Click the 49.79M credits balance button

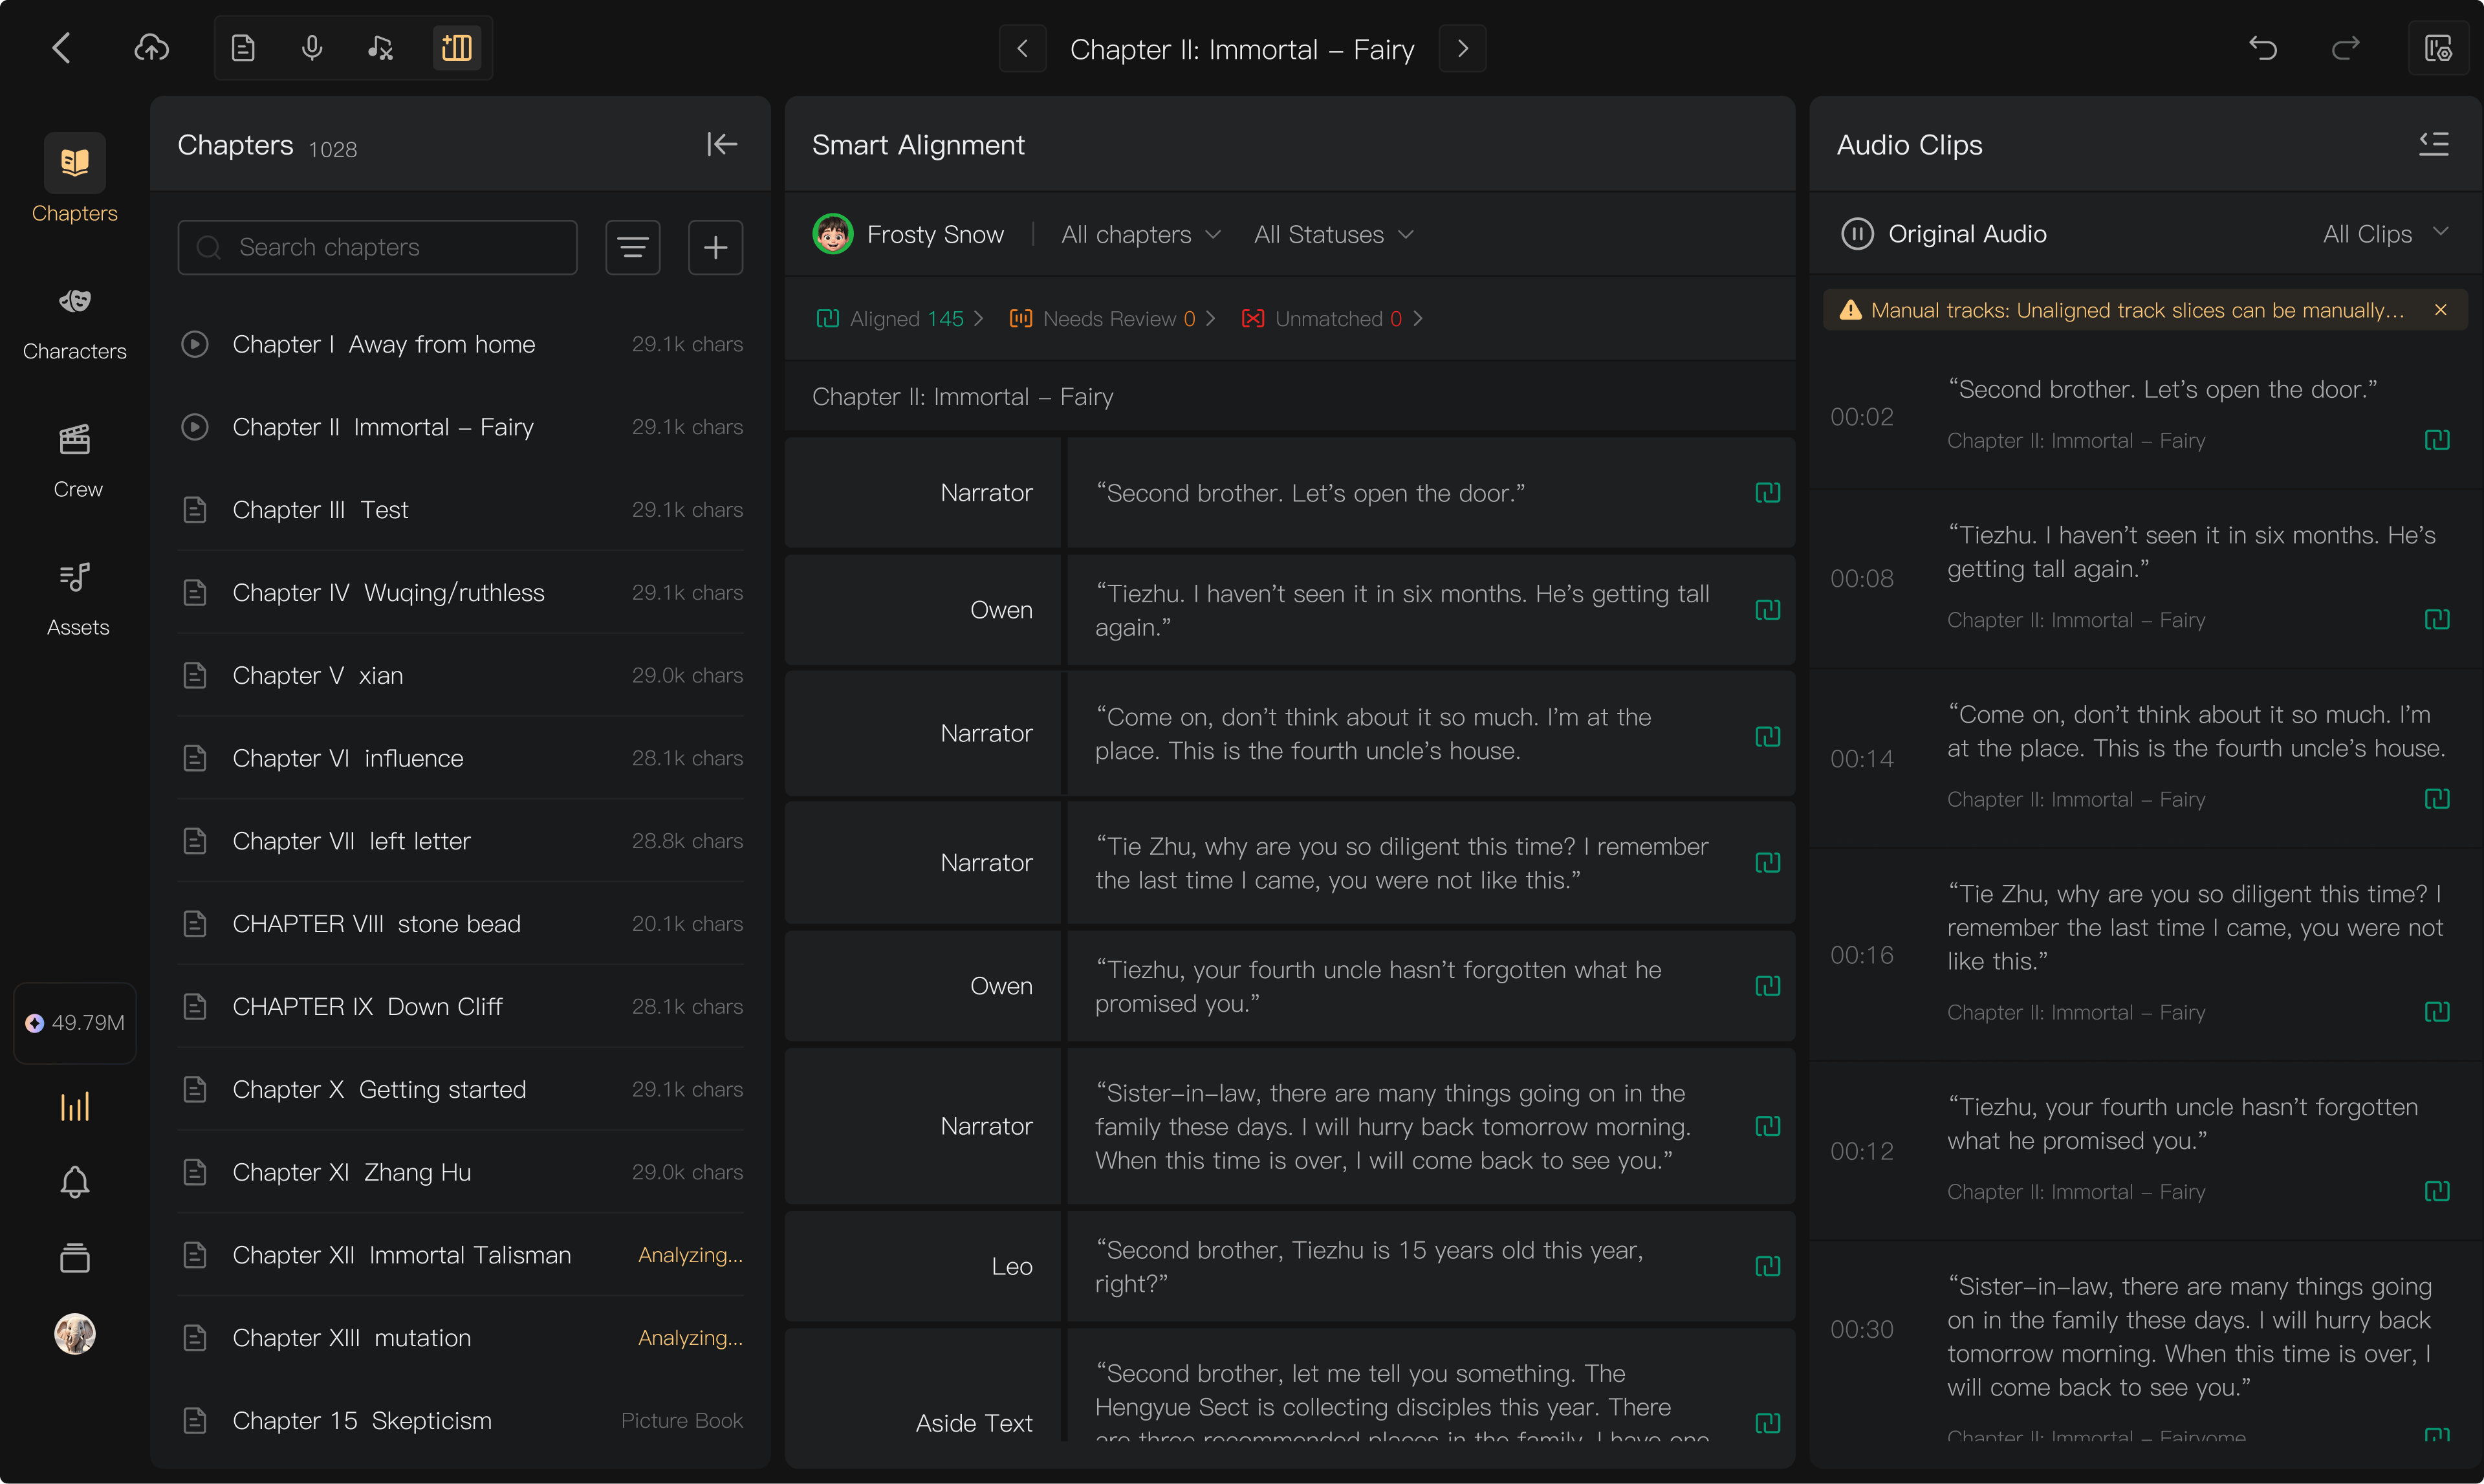tap(75, 1023)
